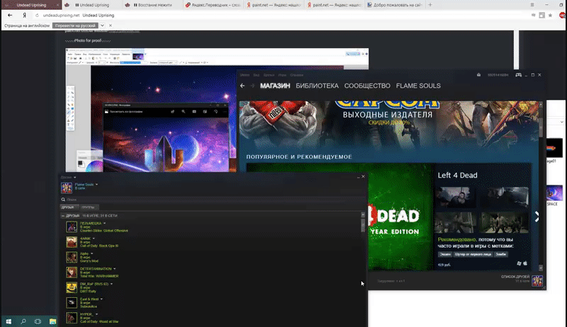
Task: Switch to Восстание Нежити browser tab
Action: (152, 5)
